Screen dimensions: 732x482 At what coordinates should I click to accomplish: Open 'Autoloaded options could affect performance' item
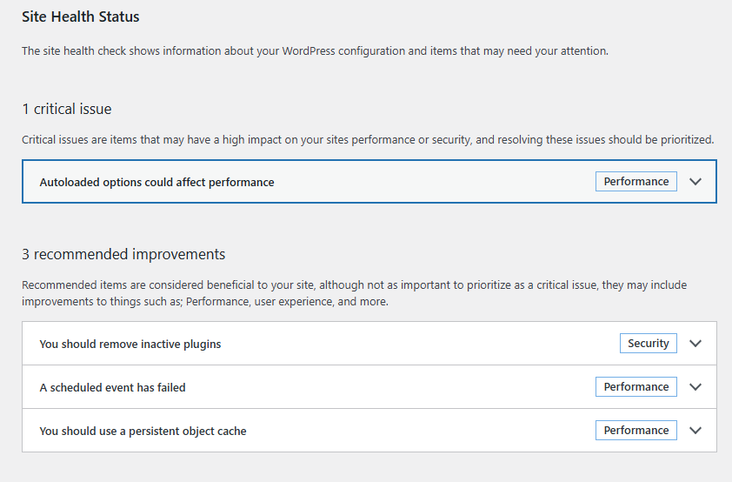pos(156,183)
